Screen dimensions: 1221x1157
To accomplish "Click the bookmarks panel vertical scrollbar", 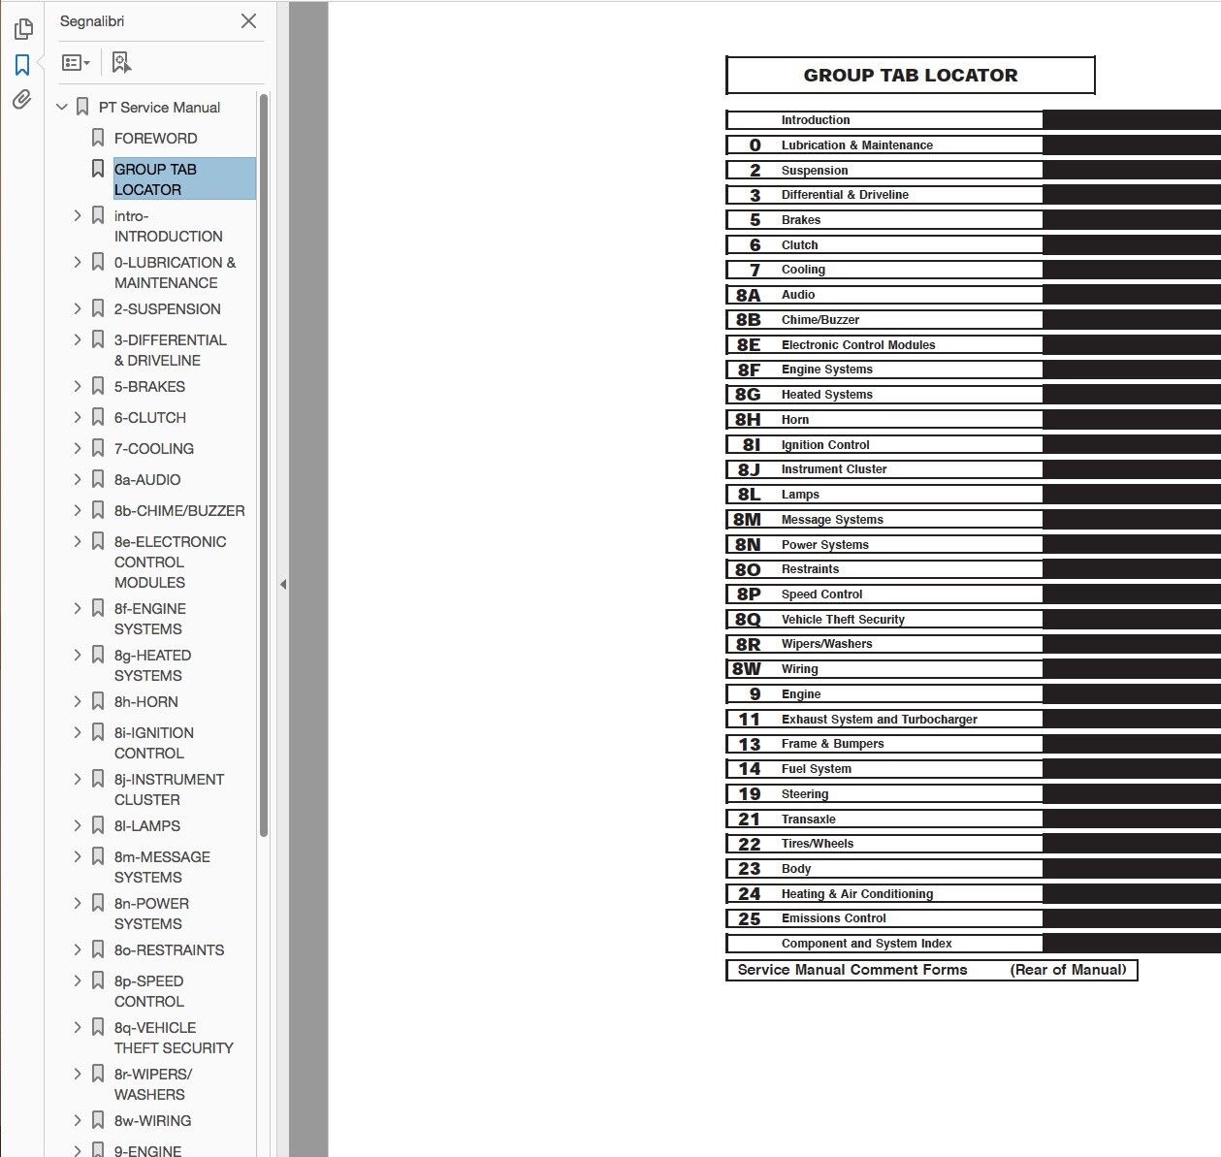I will tap(264, 466).
